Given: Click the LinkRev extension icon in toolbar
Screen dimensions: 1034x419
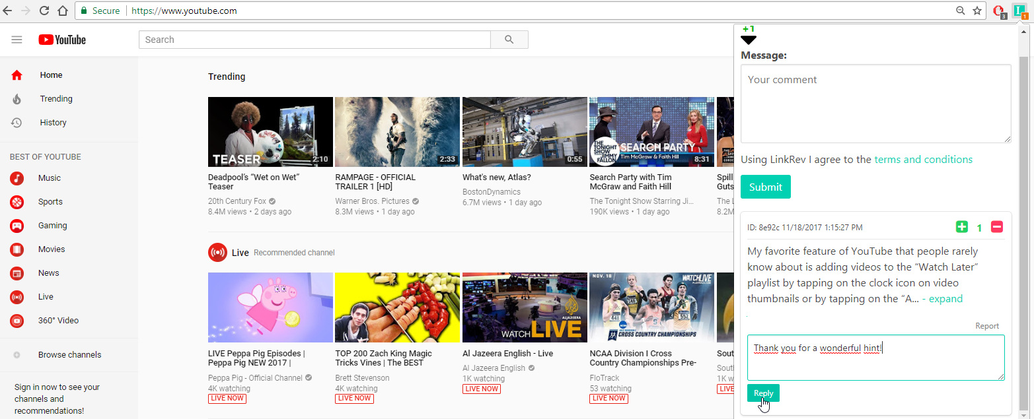Looking at the screenshot, I should pos(1019,11).
